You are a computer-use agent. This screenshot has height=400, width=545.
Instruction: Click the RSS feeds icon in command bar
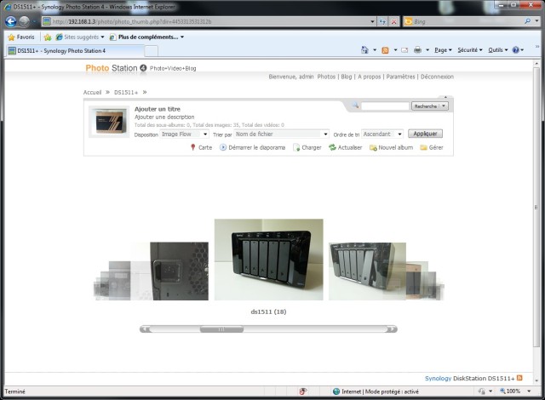tap(385, 50)
